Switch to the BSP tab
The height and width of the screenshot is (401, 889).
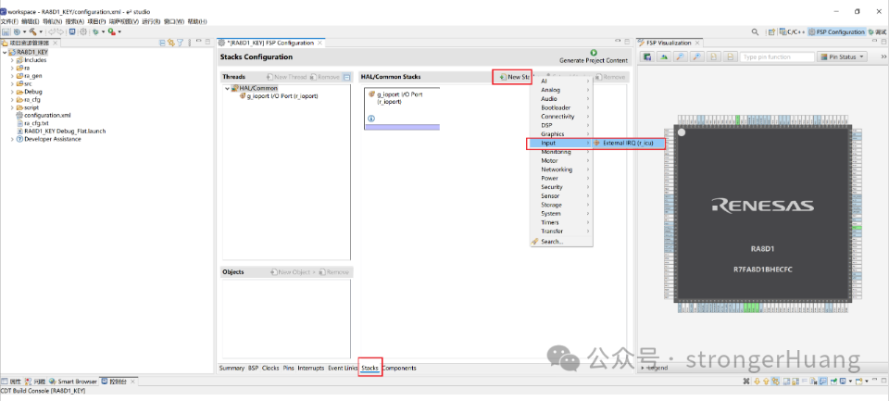pyautogui.click(x=253, y=368)
